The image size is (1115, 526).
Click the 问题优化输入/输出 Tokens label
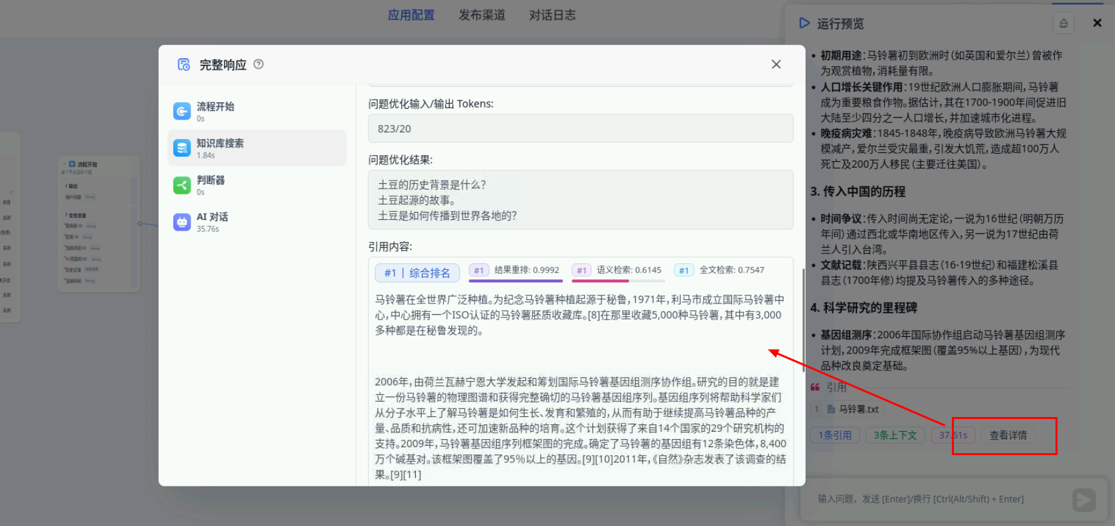(x=431, y=104)
